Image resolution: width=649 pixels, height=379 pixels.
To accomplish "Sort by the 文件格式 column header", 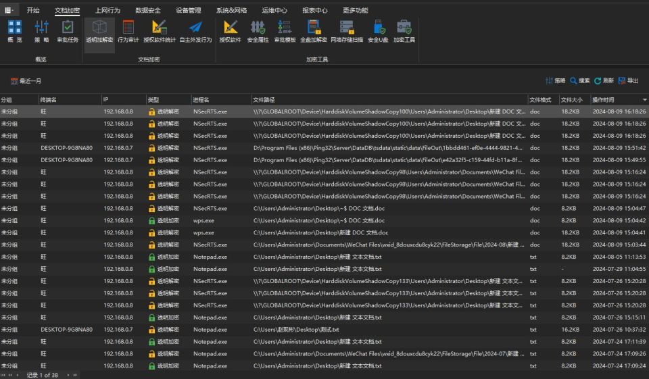I will click(544, 100).
